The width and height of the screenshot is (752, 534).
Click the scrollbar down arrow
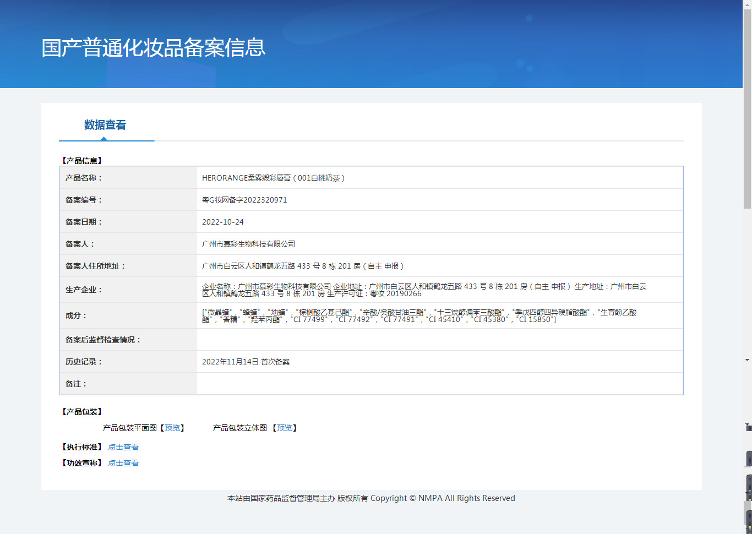(x=747, y=360)
